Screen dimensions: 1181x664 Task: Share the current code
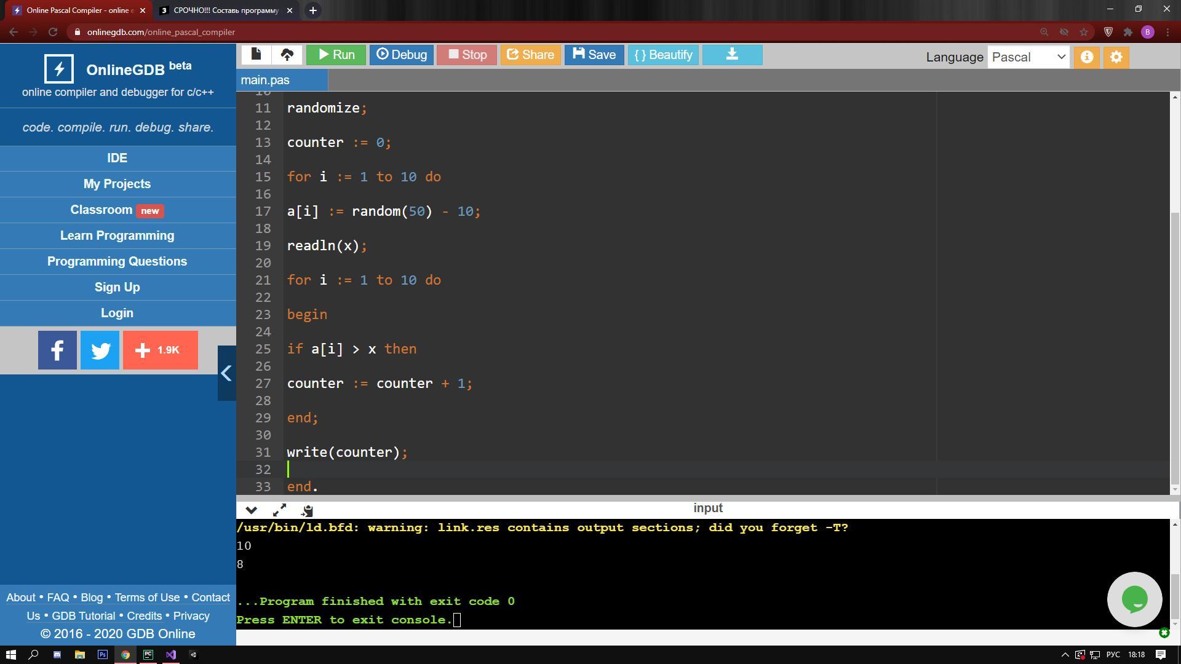click(x=530, y=55)
